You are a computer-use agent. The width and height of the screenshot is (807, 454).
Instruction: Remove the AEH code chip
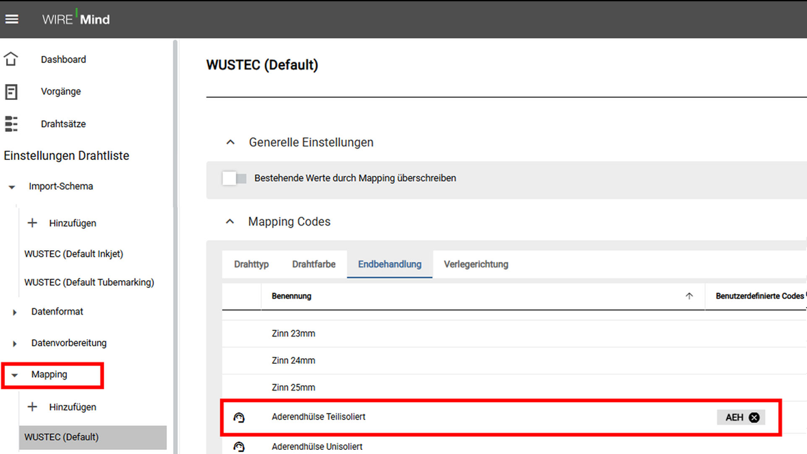754,418
